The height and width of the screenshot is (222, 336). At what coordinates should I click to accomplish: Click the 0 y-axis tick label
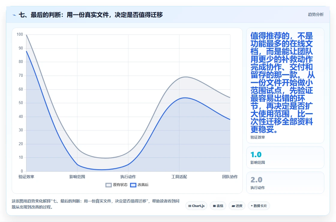(x=22, y=171)
